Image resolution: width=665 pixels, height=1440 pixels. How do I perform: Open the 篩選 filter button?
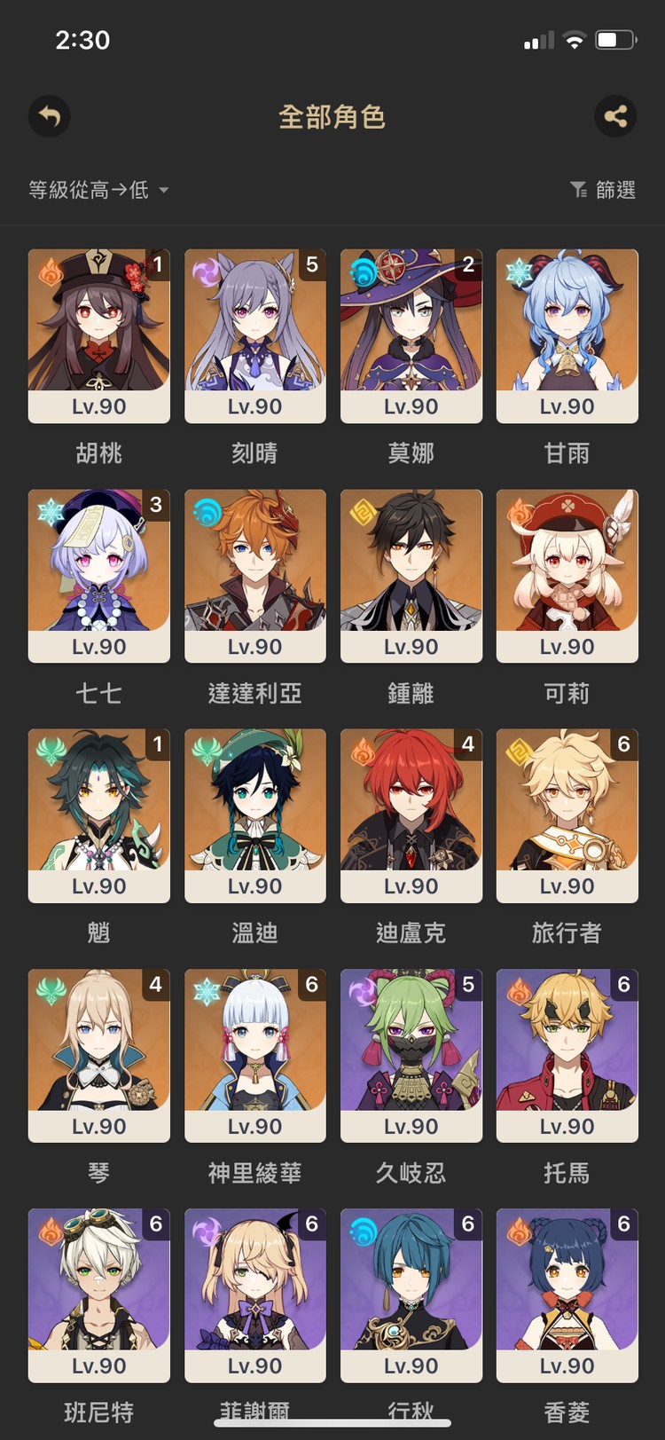coord(603,190)
